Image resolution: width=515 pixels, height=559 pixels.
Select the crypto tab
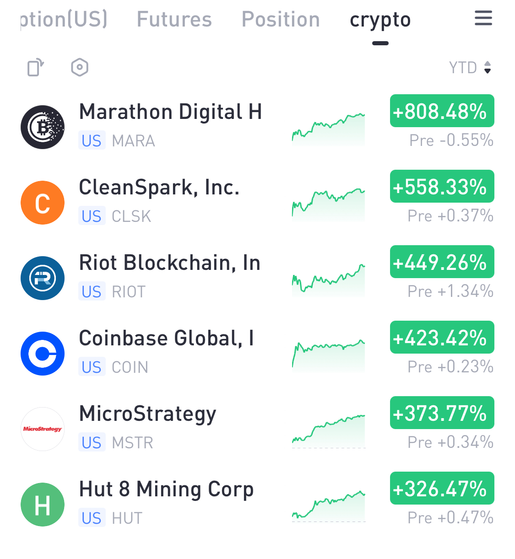pyautogui.click(x=380, y=20)
